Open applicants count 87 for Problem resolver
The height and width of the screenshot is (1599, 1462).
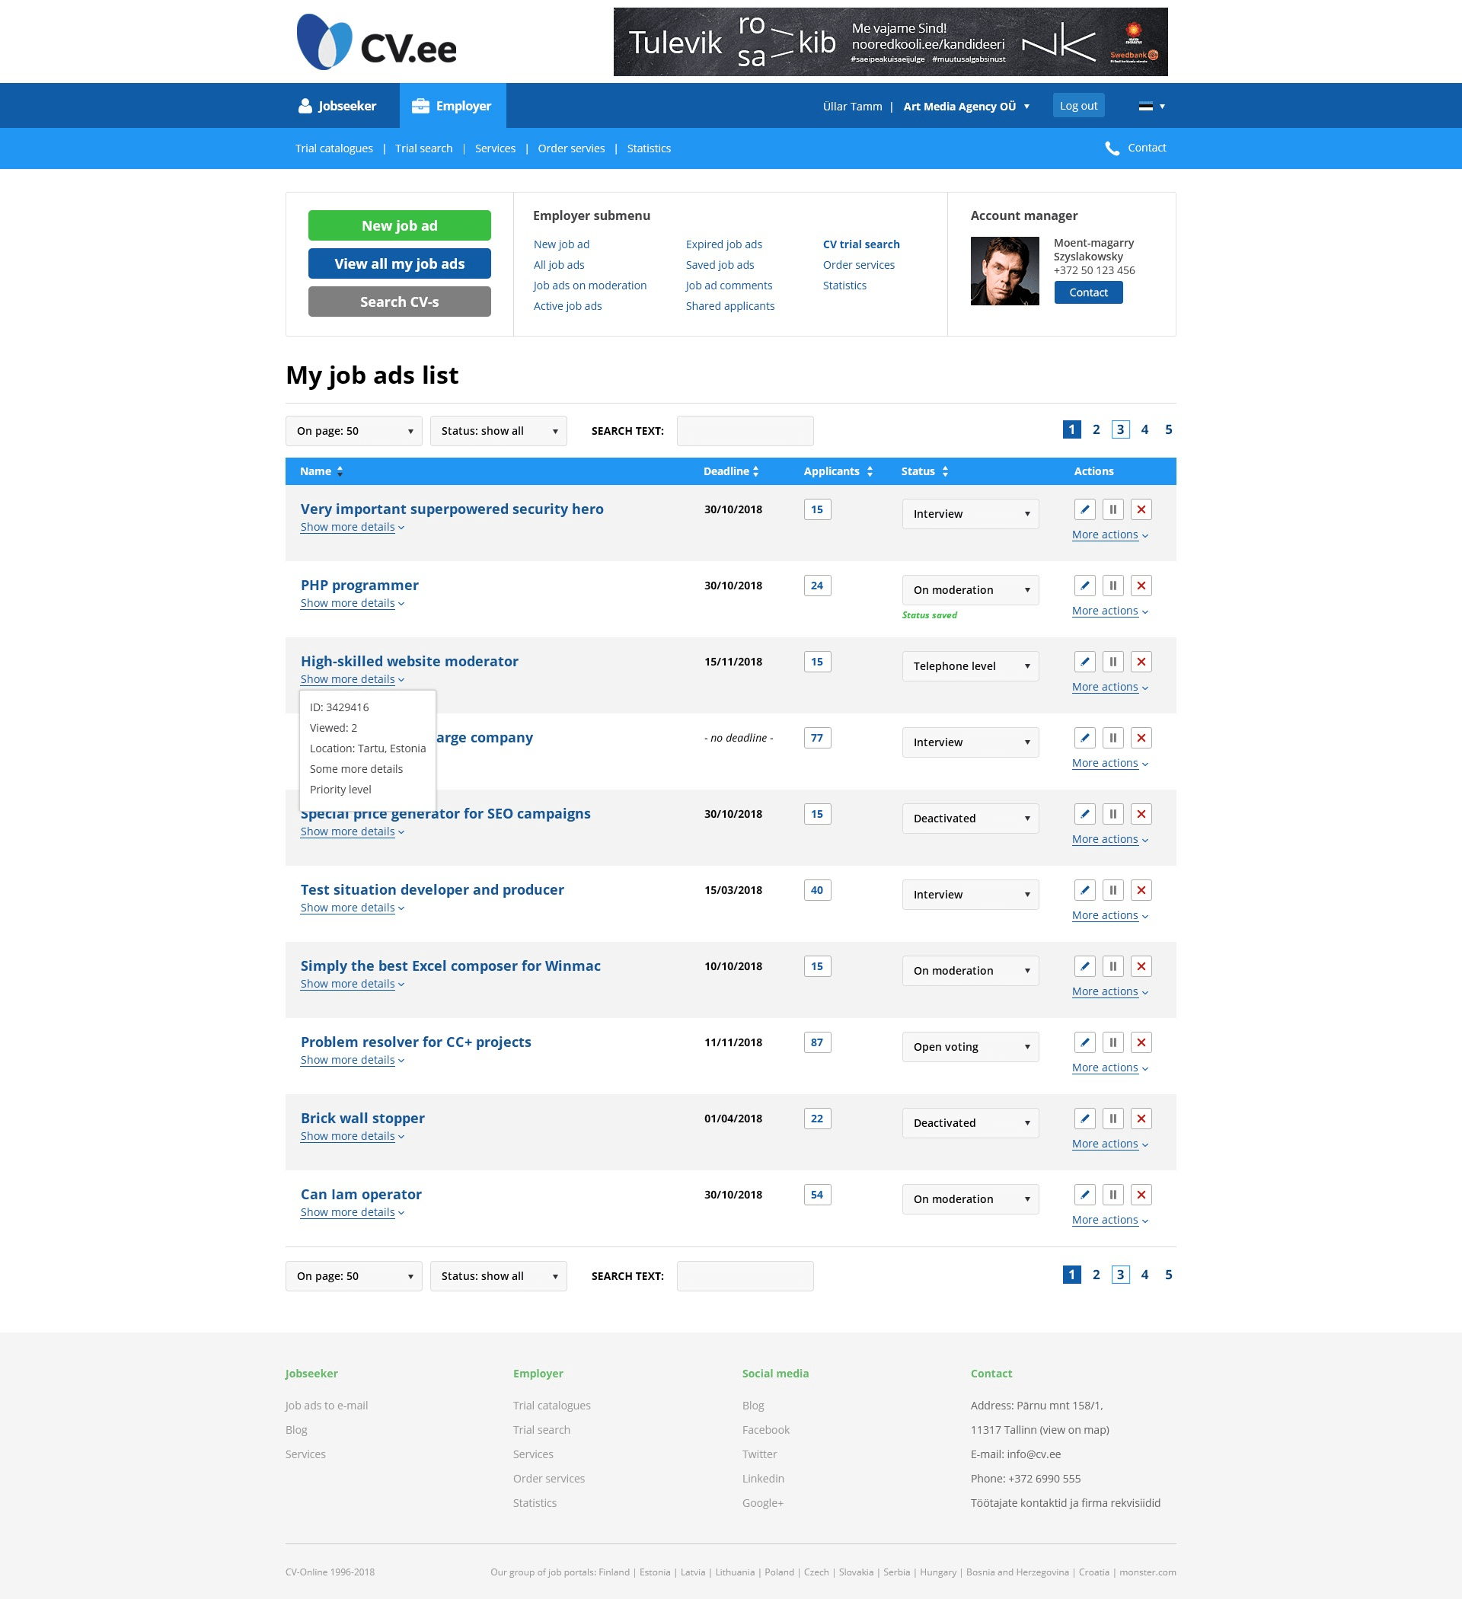816,1042
